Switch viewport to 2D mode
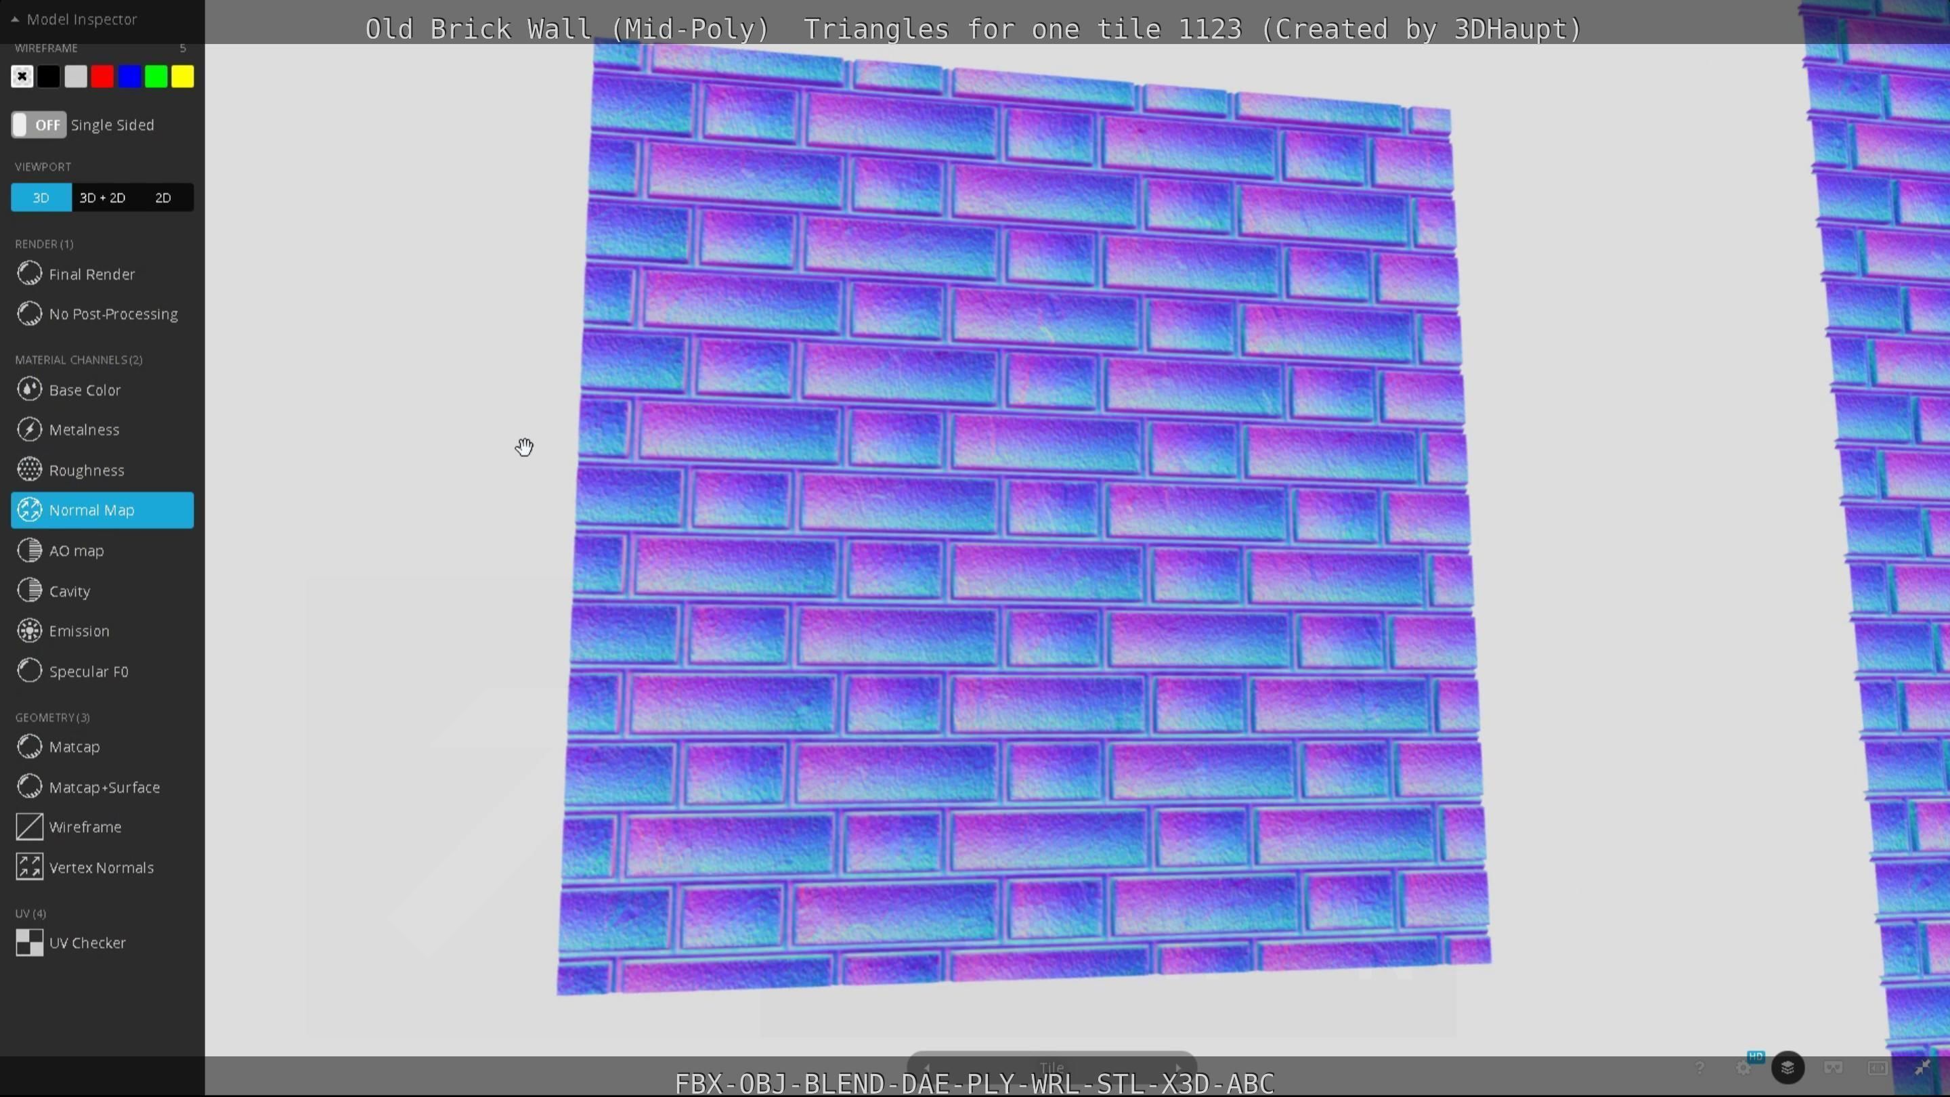1950x1097 pixels. tap(162, 198)
